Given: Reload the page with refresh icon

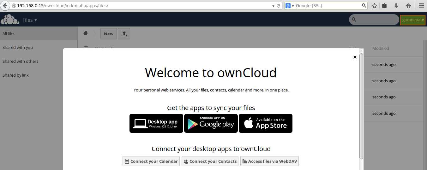Looking at the screenshot, I should click(x=278, y=6).
